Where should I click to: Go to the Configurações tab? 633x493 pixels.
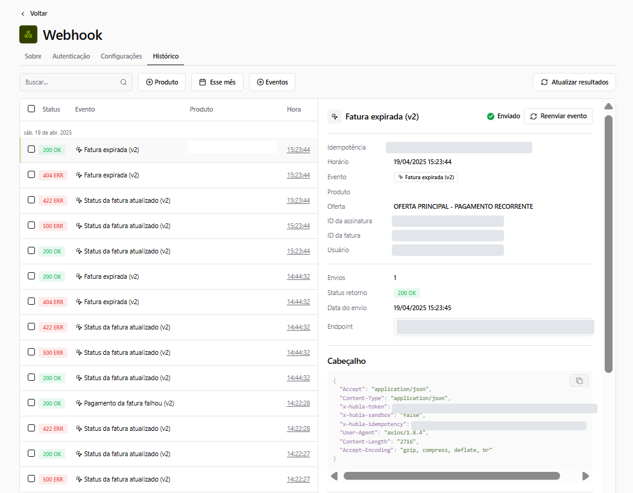pyautogui.click(x=121, y=56)
